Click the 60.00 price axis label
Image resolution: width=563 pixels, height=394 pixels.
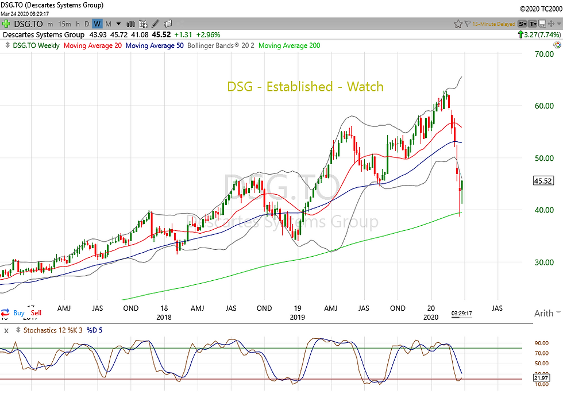coord(545,106)
